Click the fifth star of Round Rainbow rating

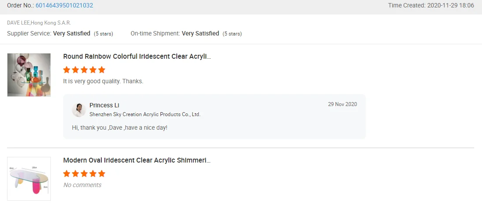tap(102, 70)
